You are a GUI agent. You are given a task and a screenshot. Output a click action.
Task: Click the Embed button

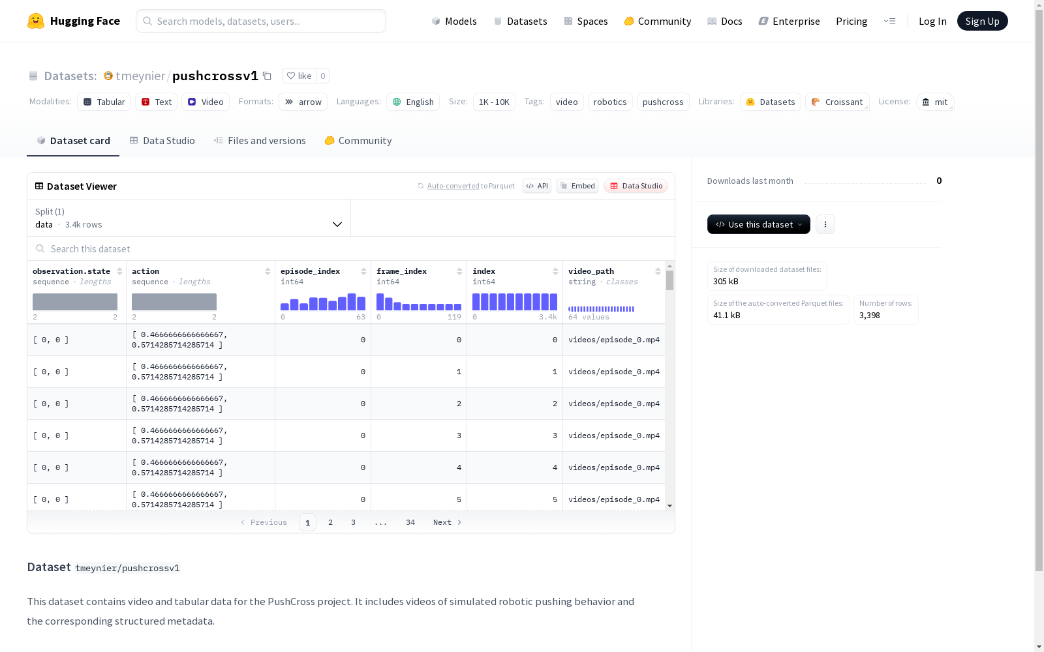point(577,186)
